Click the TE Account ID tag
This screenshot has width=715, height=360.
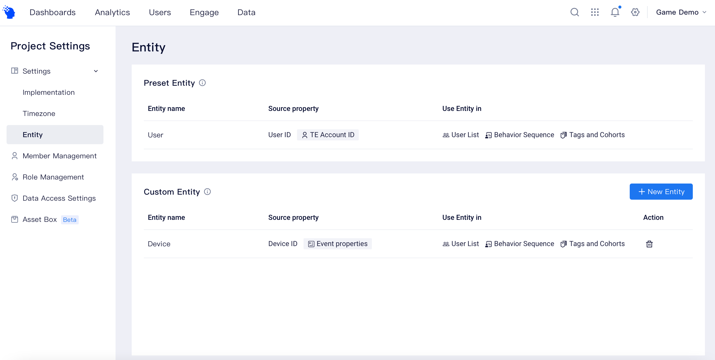327,135
